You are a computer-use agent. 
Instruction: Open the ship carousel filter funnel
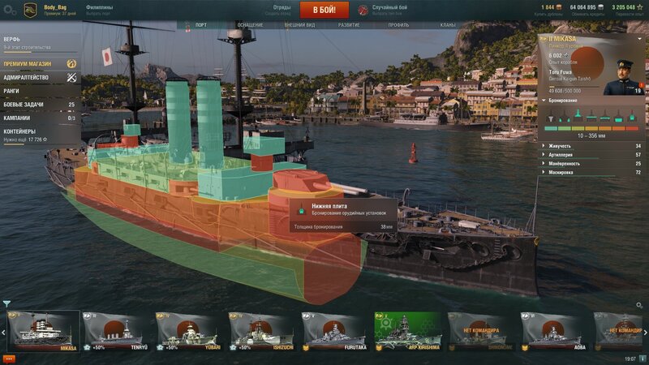pos(6,304)
